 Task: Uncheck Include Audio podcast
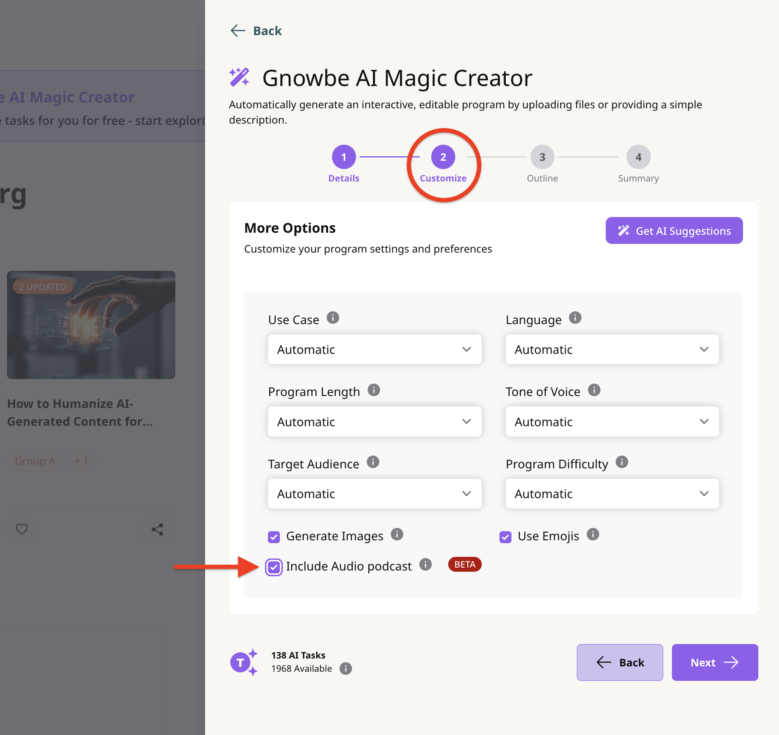[x=274, y=566]
